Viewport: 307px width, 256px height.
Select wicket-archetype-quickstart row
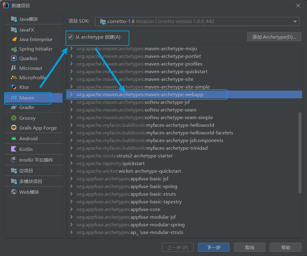coord(184,171)
